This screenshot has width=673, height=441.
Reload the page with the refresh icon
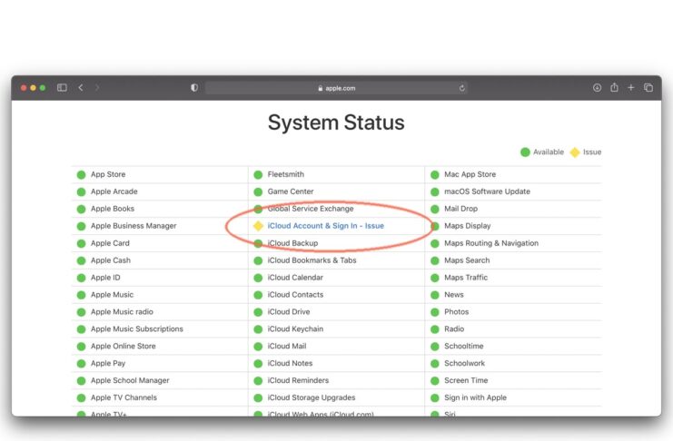461,88
